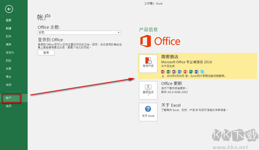This screenshot has height=150, width=259.
Task: Click the Skype product icon
Action: click(x=202, y=72)
